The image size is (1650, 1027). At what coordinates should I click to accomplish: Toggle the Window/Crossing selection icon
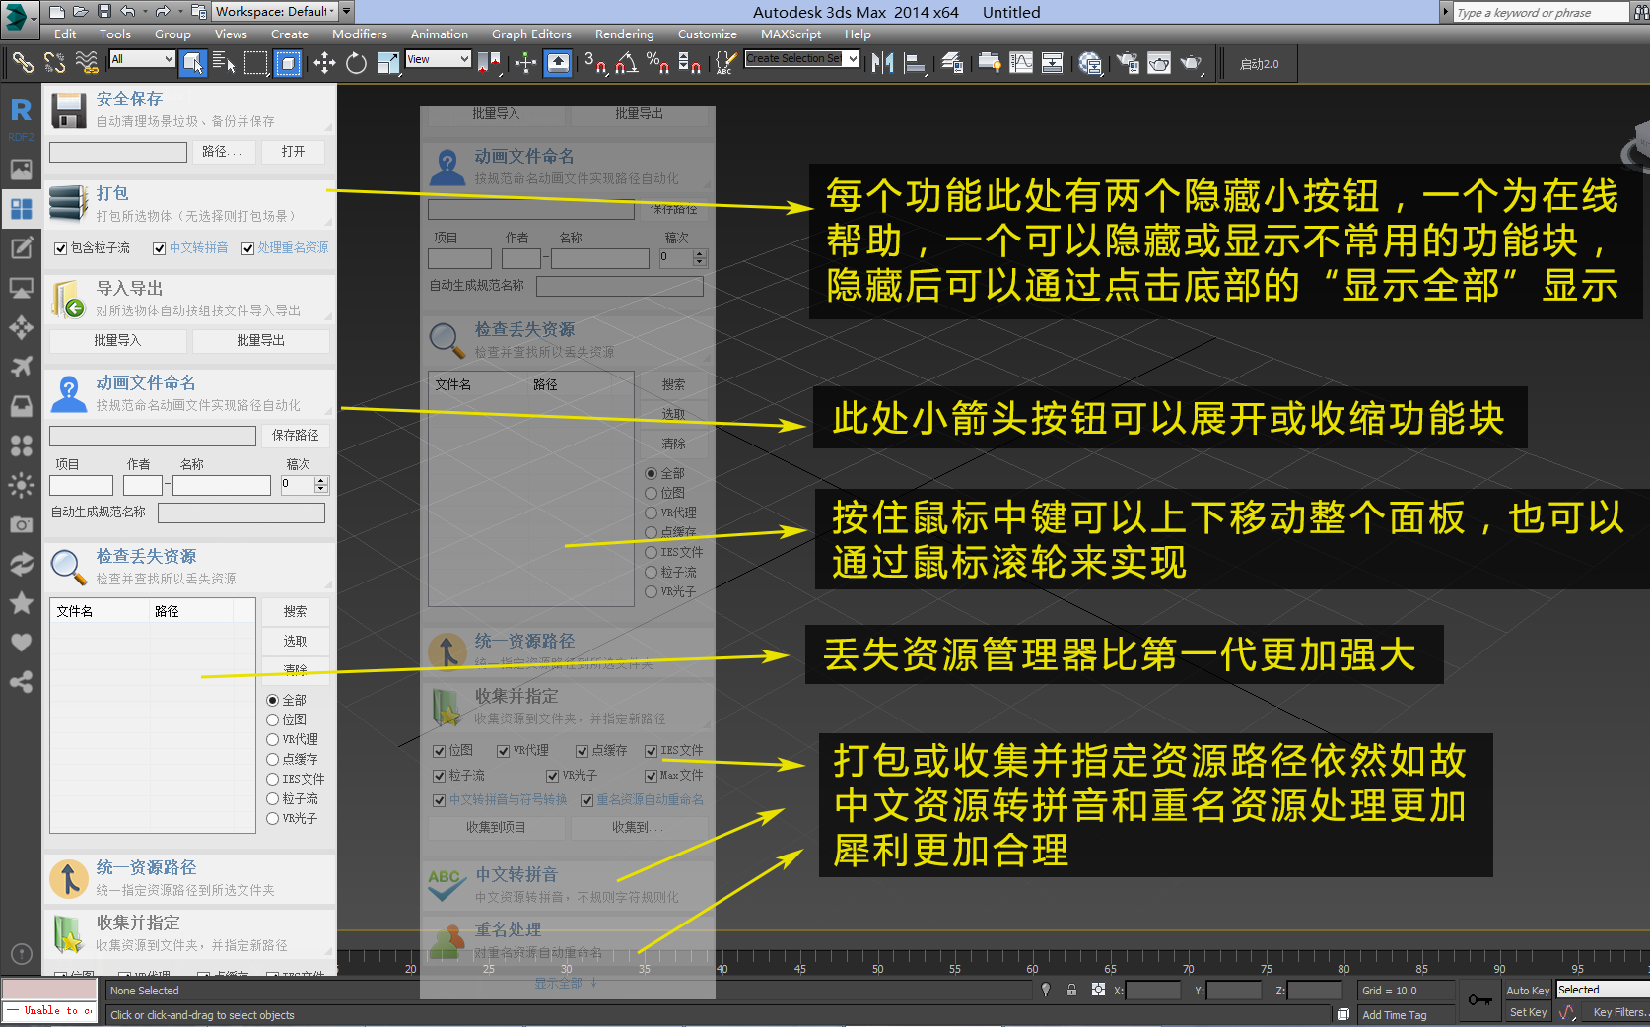[288, 63]
